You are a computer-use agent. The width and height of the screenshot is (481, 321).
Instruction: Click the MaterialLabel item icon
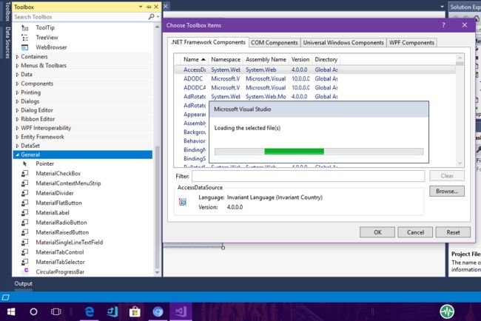[x=25, y=213]
